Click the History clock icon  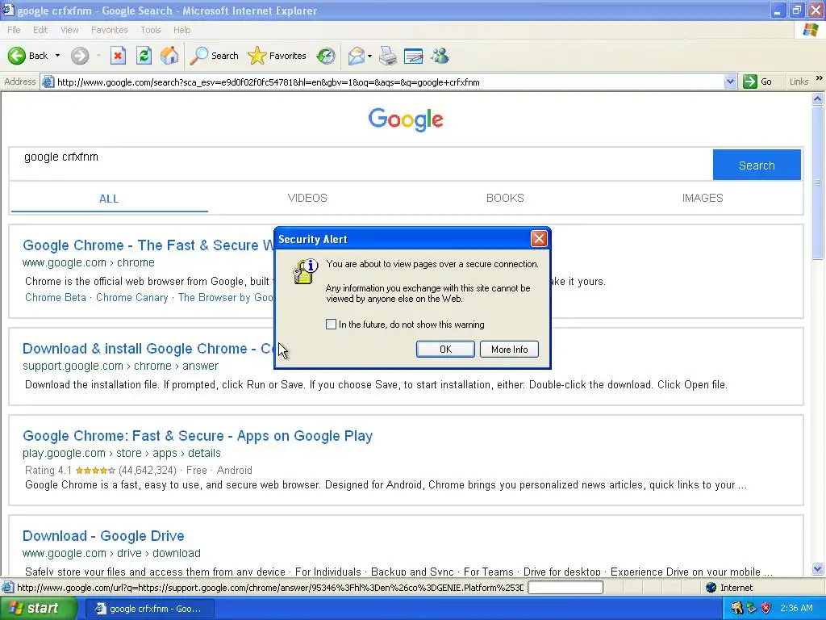pos(326,56)
